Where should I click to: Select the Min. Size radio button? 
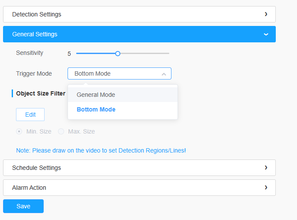(19, 131)
